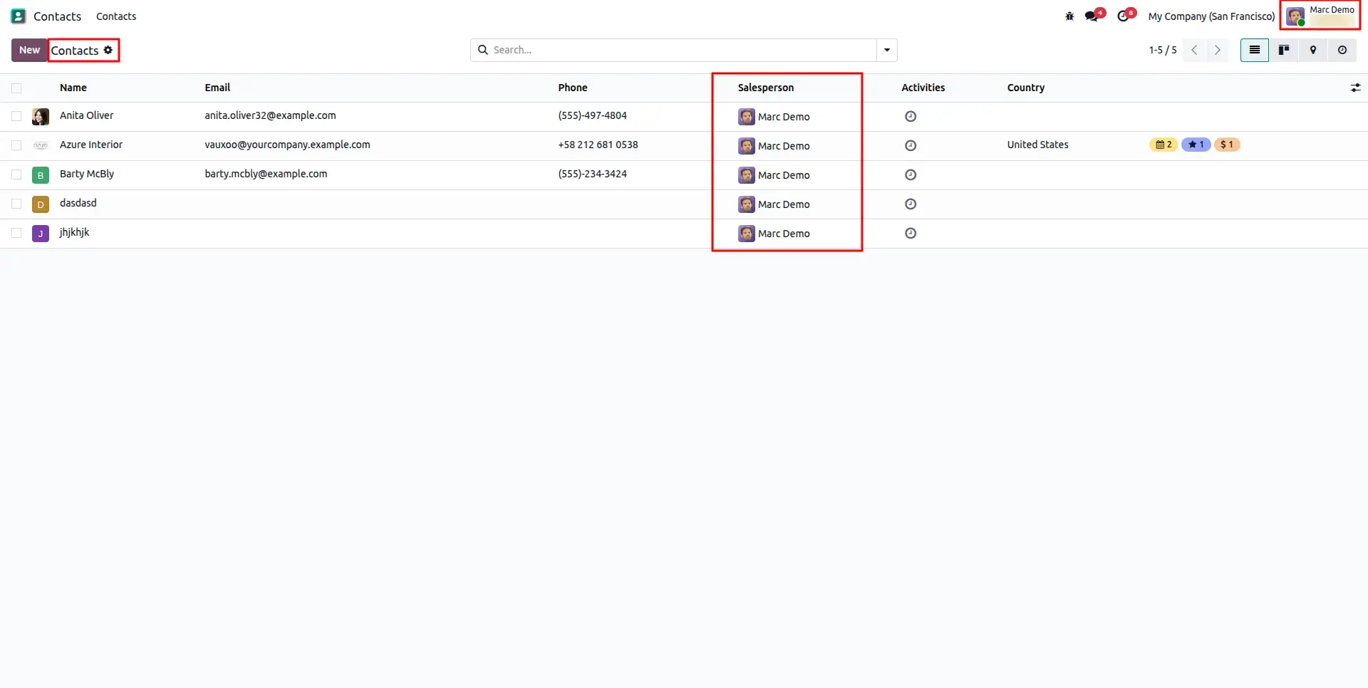Open the Contacts app icon
Screen dimensions: 1368x688
(x=18, y=16)
